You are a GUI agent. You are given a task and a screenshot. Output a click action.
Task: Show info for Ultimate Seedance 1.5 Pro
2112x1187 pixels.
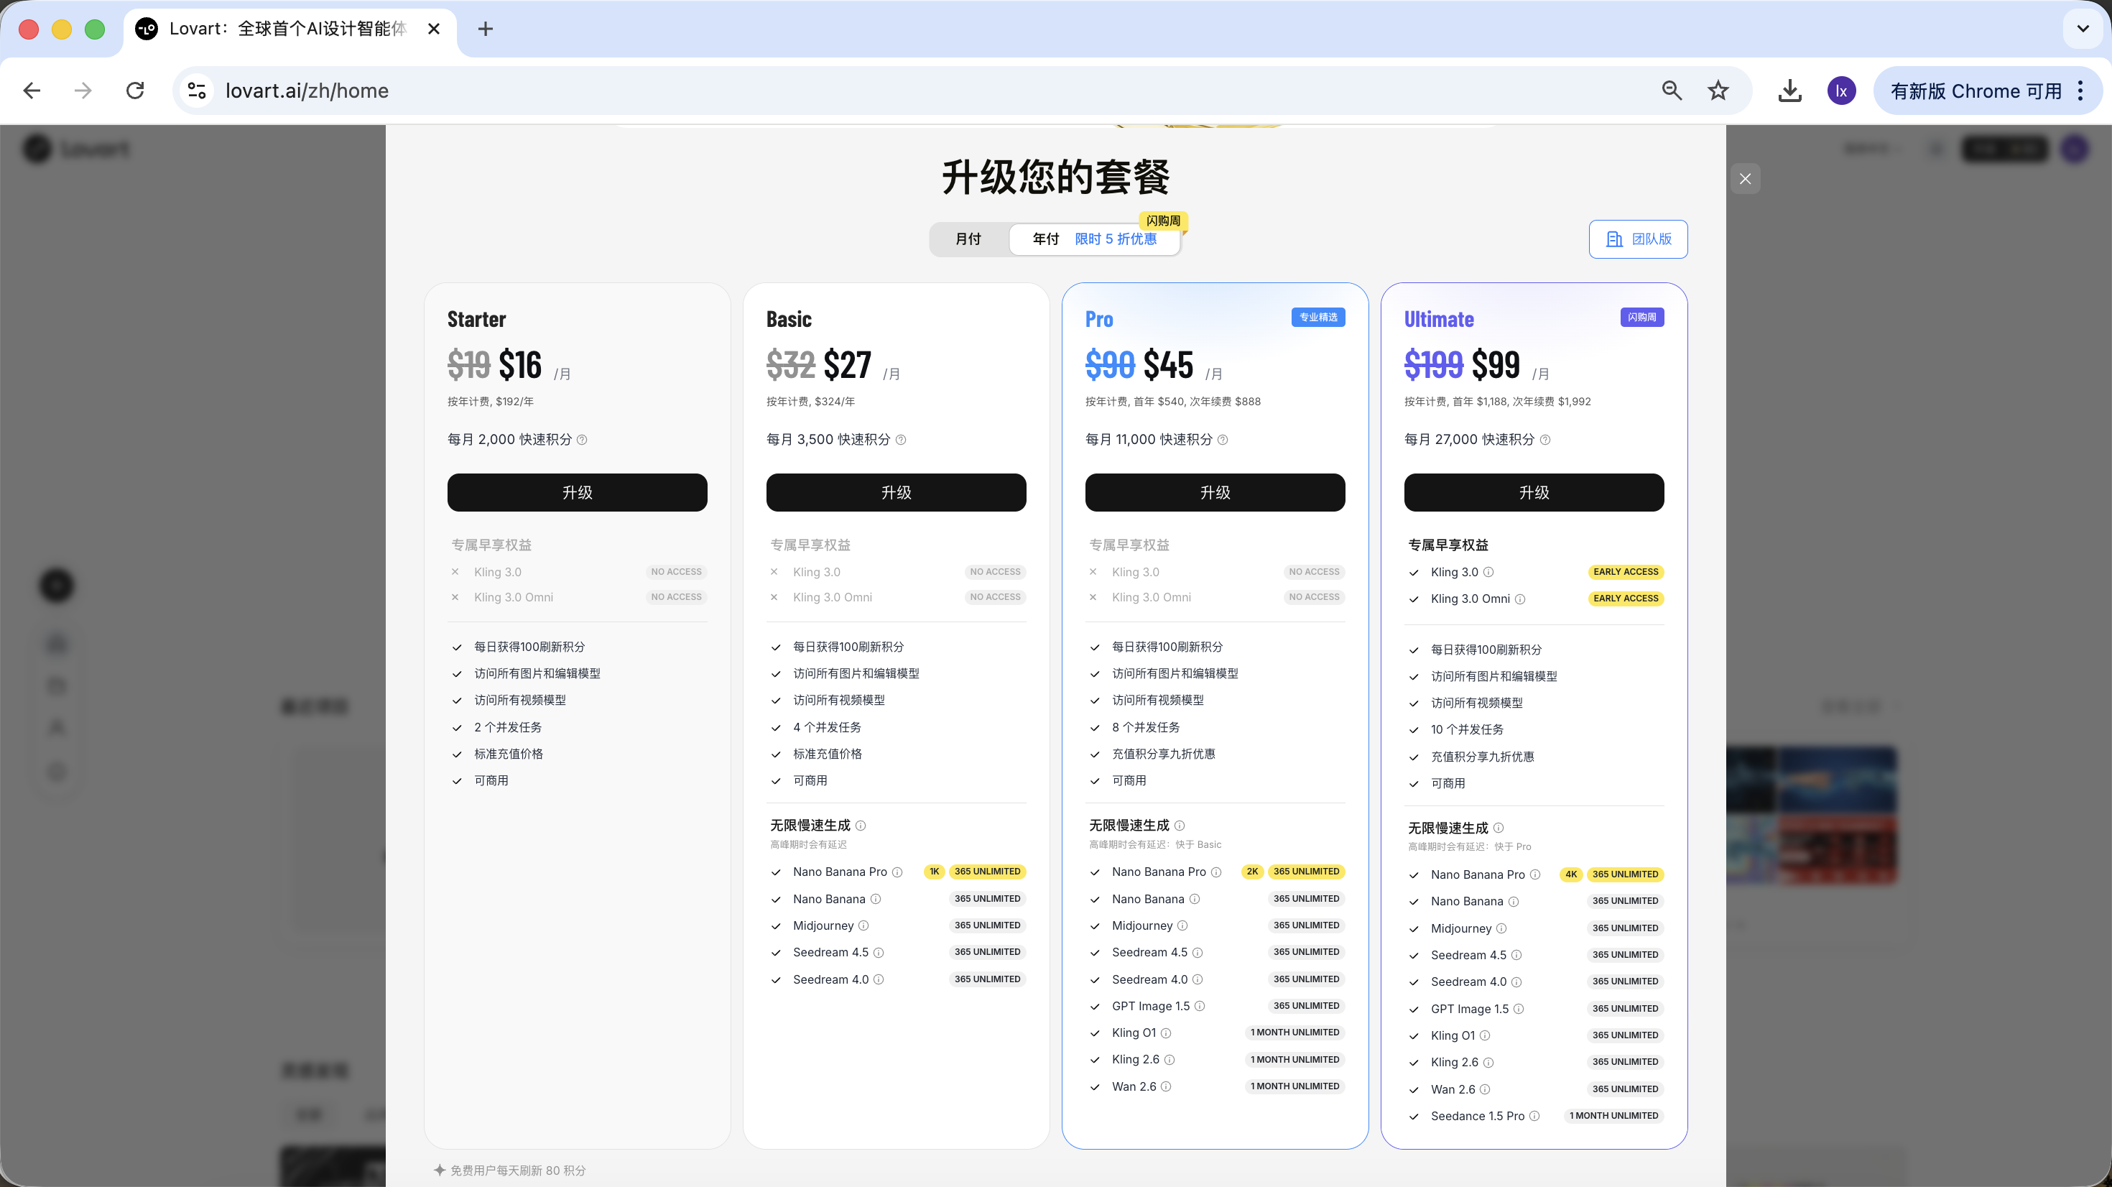[1535, 1116]
